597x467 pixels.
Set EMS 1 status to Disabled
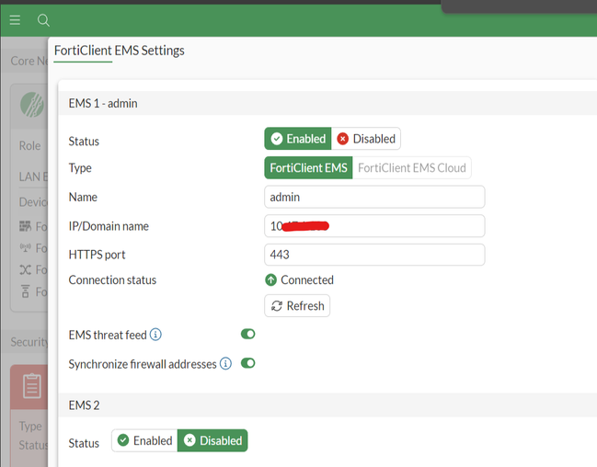click(366, 139)
